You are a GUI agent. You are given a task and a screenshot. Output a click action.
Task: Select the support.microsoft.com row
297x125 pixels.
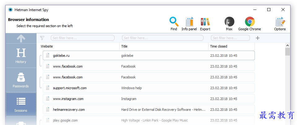[149, 88]
